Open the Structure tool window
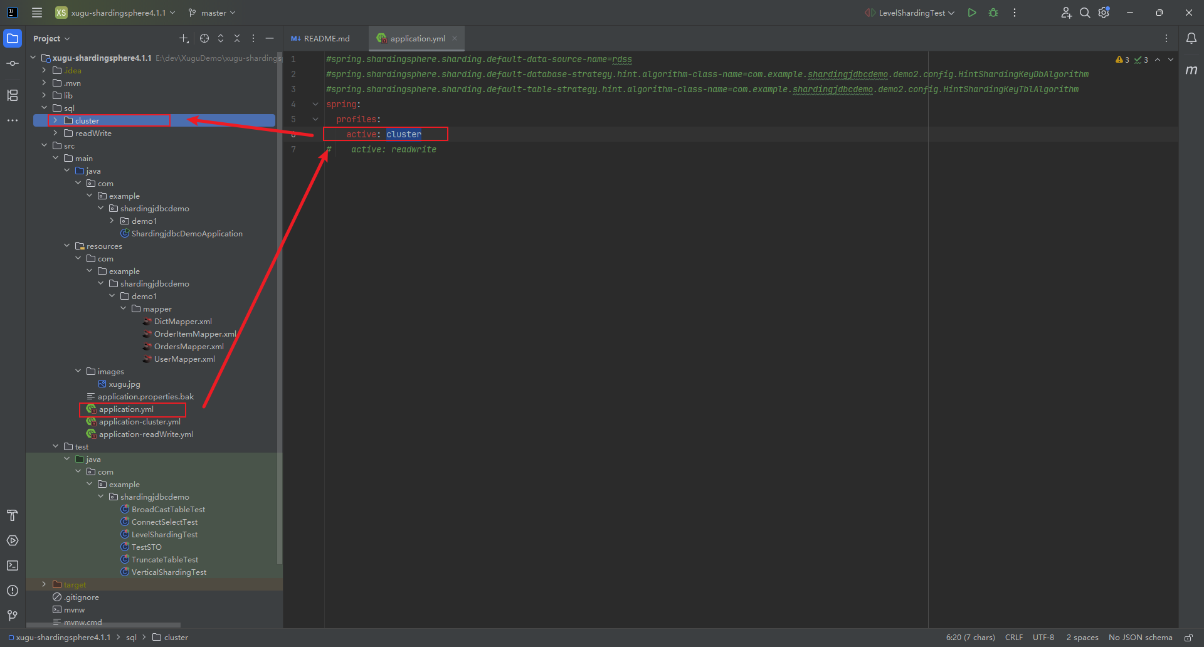This screenshot has height=647, width=1204. [x=13, y=95]
